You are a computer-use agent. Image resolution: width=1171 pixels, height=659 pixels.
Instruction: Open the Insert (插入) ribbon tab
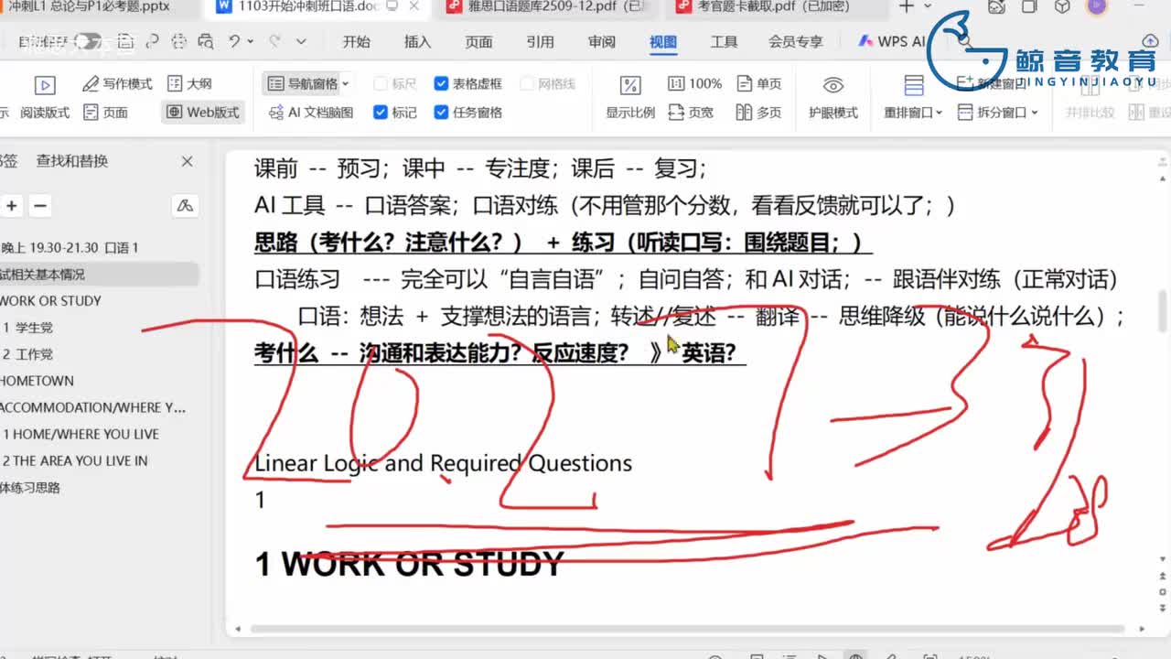coord(417,41)
